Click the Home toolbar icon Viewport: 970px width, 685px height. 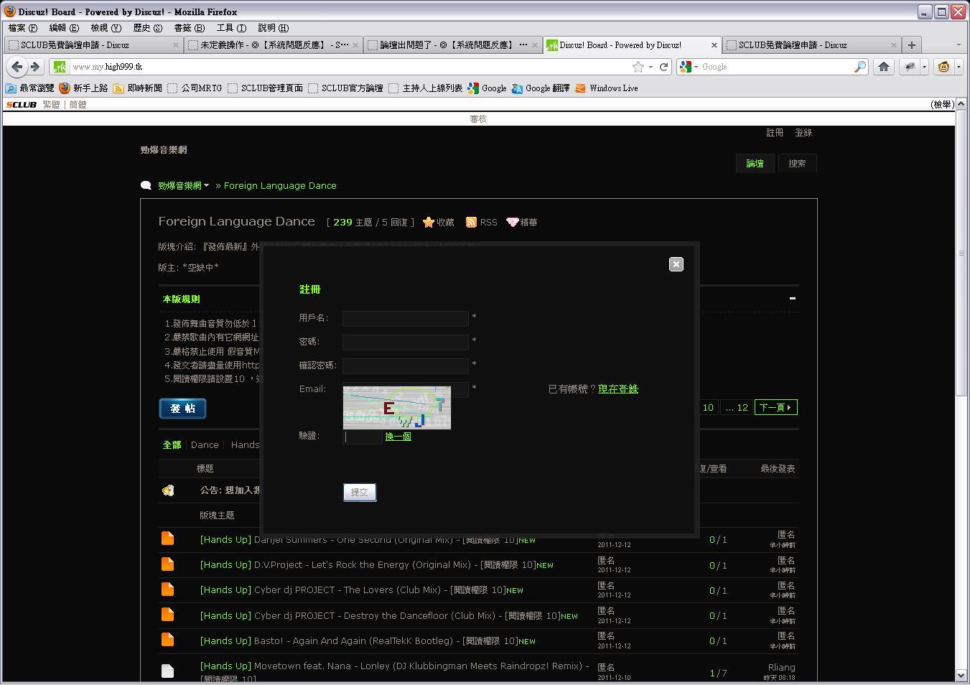point(884,67)
